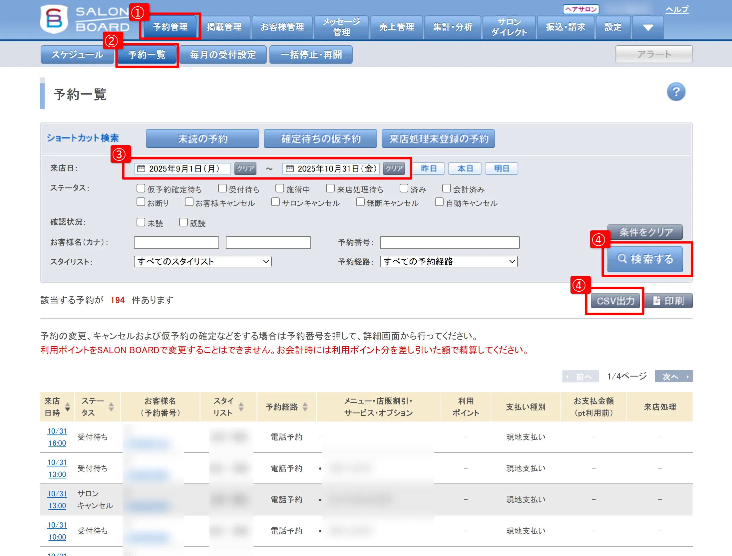Click the 予約番号 input field
Image resolution: width=732 pixels, height=556 pixels.
449,242
